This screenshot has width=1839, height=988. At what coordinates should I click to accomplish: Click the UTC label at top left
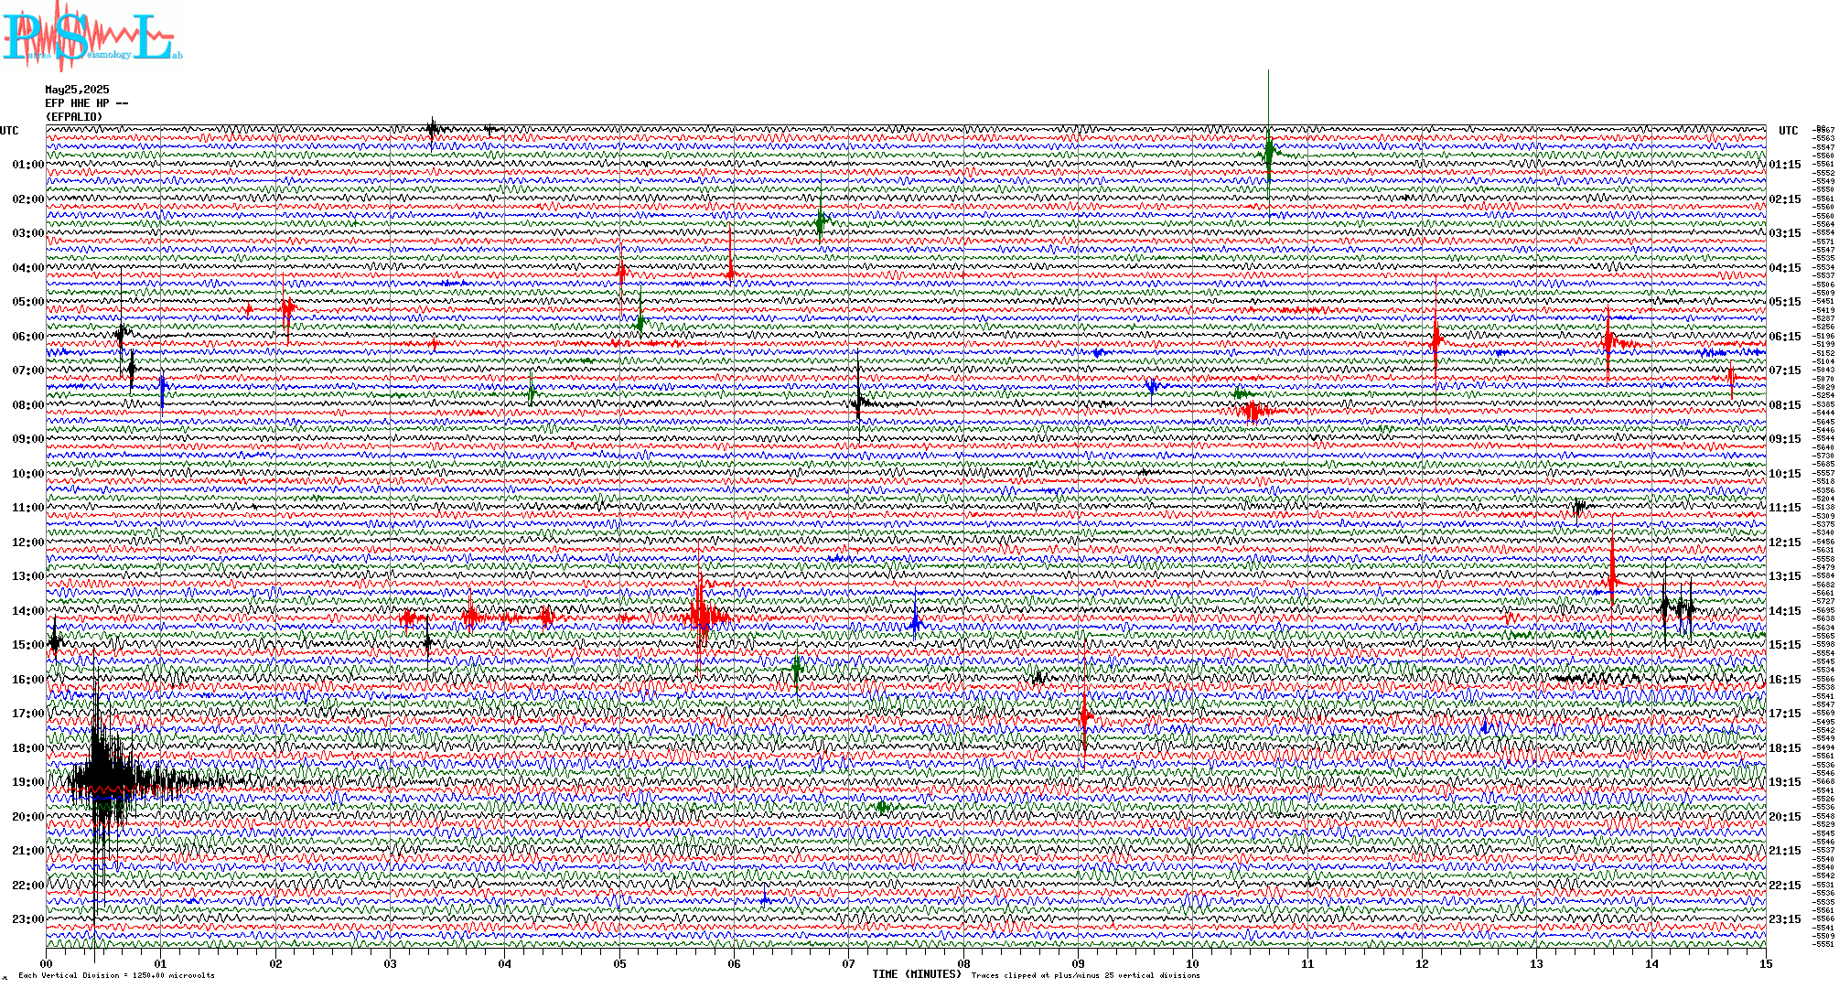9,131
